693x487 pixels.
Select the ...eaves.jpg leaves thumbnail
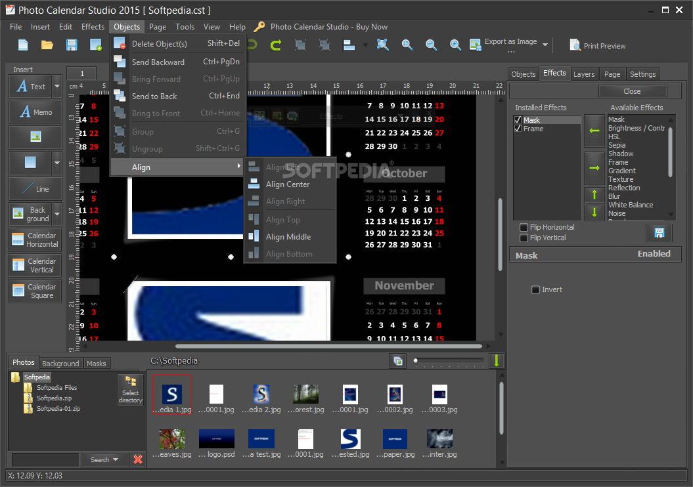pos(172,443)
